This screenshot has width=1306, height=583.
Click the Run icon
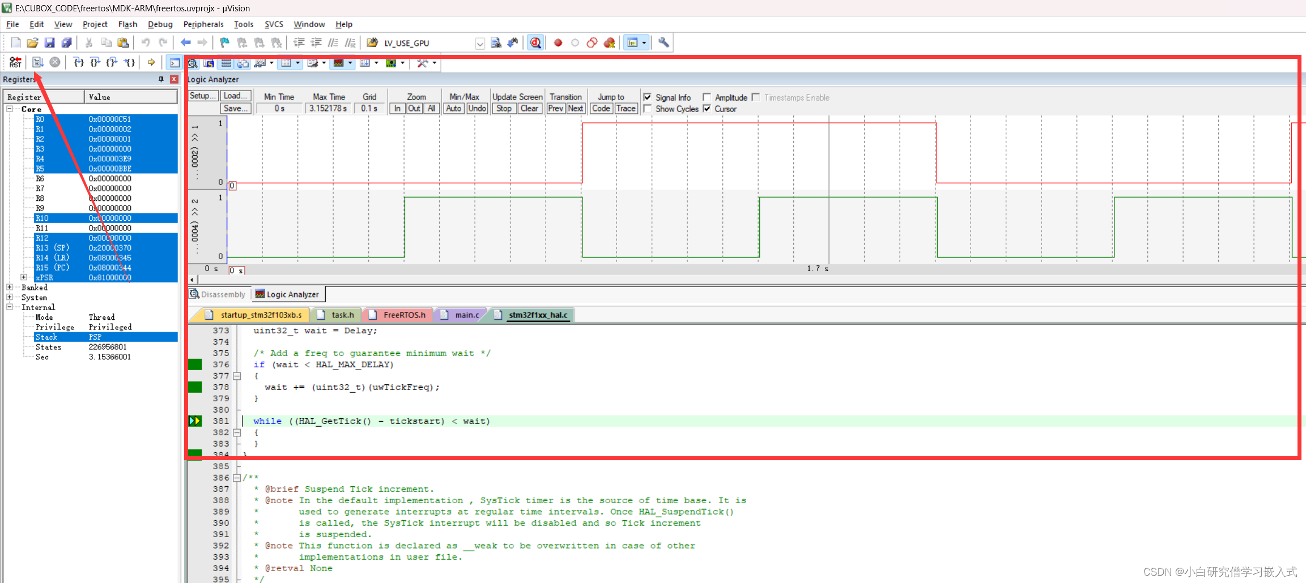coord(37,62)
